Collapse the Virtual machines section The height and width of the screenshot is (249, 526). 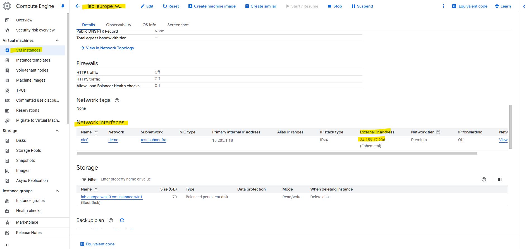click(57, 40)
